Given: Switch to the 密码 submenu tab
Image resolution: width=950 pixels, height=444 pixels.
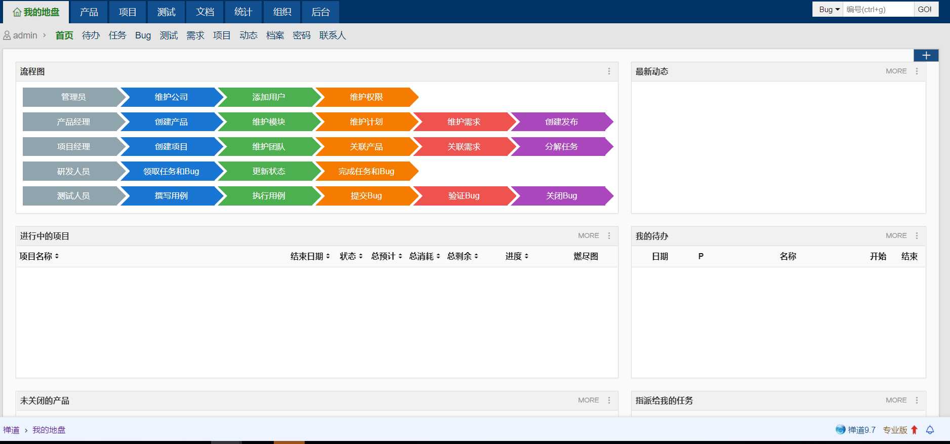Looking at the screenshot, I should [x=302, y=35].
